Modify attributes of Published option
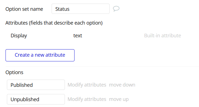The image size is (199, 107). [x=87, y=85]
